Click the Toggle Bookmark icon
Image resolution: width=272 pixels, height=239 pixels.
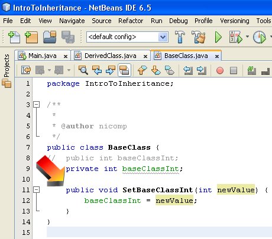pos(170,70)
